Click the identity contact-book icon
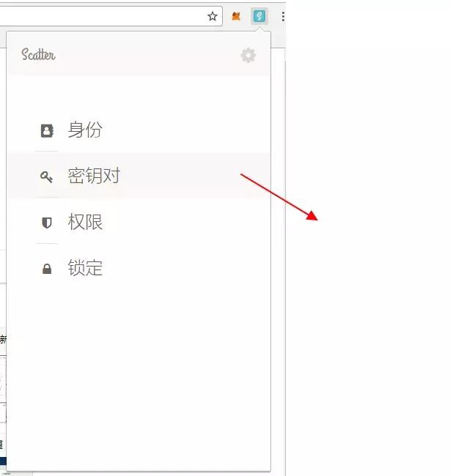 (47, 130)
